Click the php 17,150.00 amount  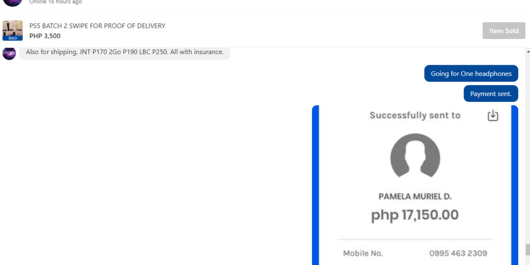[415, 215]
